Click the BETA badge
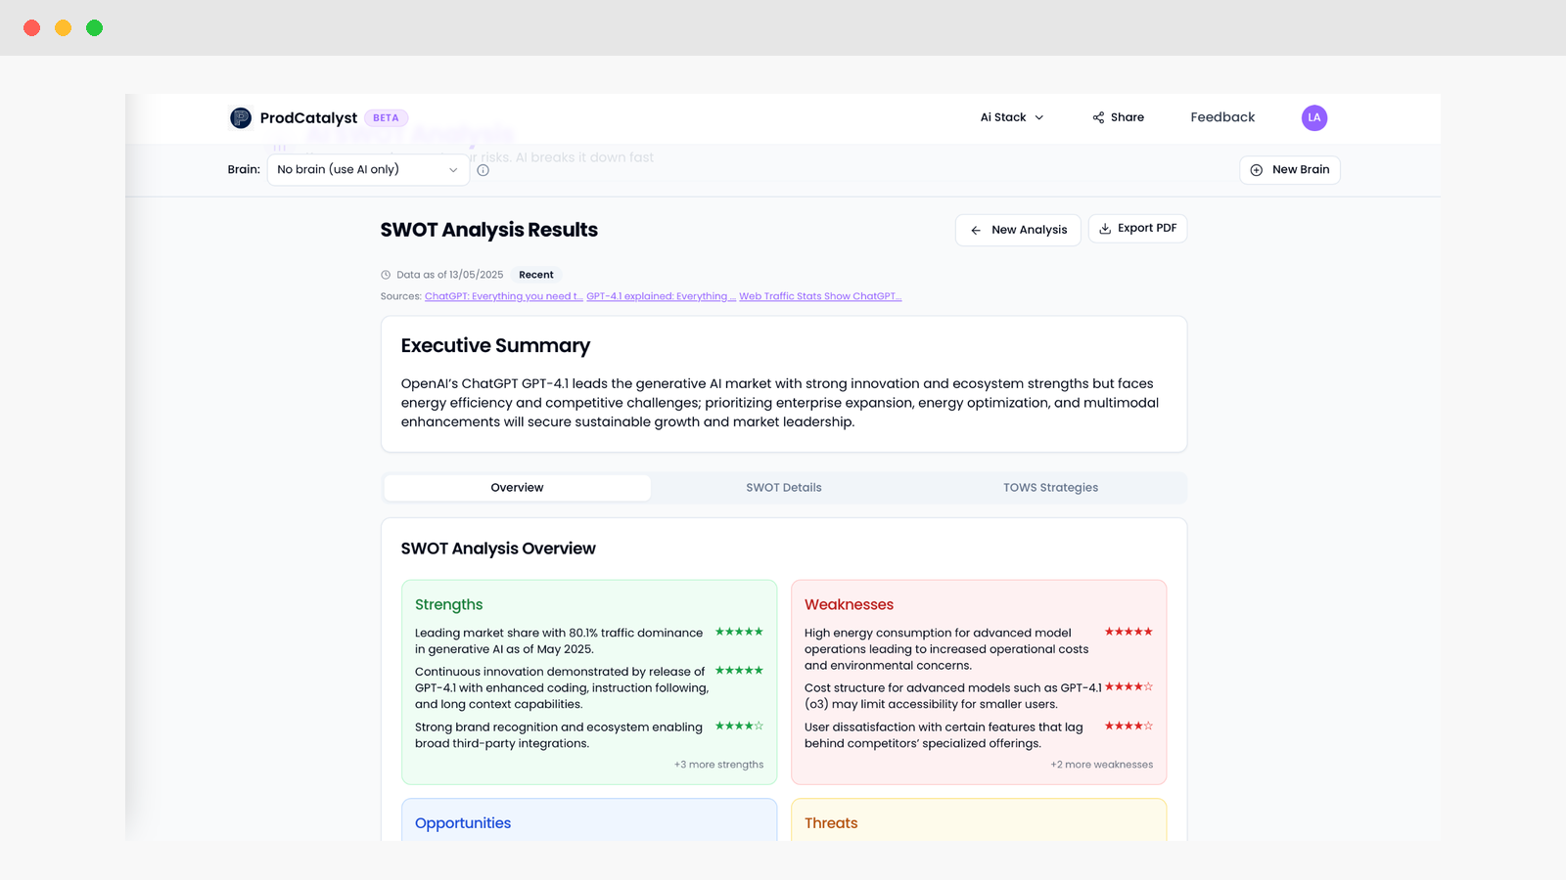Viewport: 1566px width, 880px height. pyautogui.click(x=386, y=118)
